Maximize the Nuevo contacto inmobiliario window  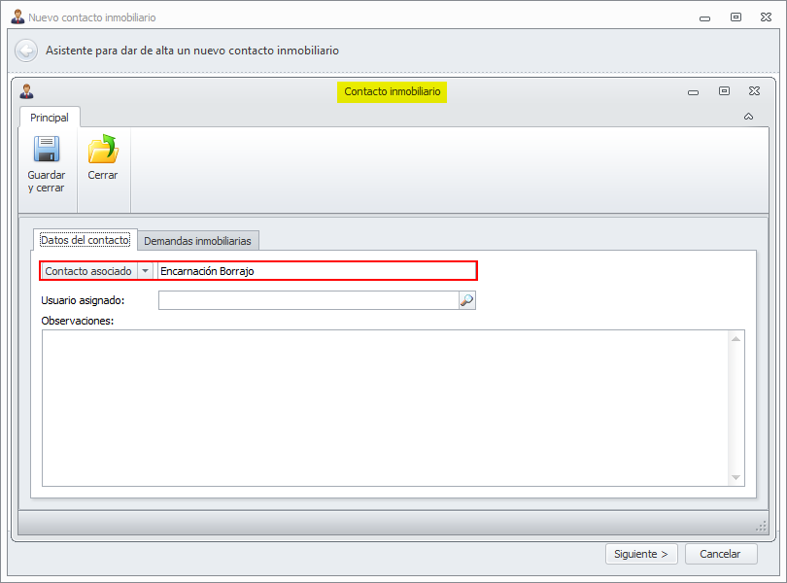[x=736, y=17]
